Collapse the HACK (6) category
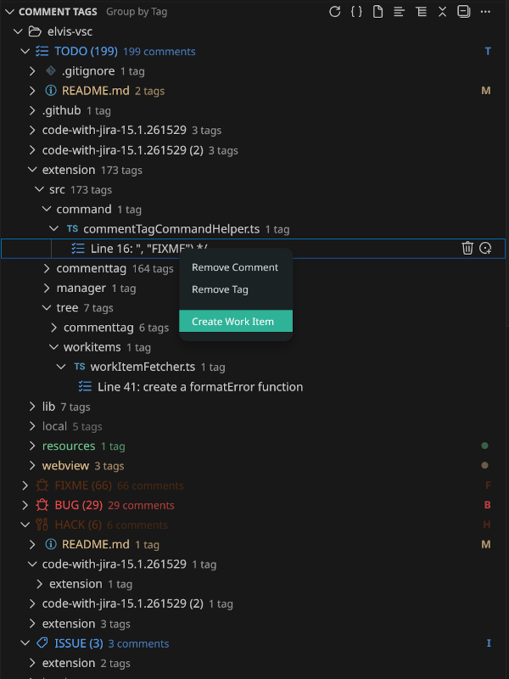Viewport: 509px width, 679px height. [25, 525]
